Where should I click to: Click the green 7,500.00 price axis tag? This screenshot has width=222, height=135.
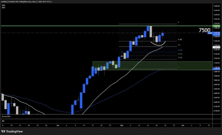click(216, 26)
